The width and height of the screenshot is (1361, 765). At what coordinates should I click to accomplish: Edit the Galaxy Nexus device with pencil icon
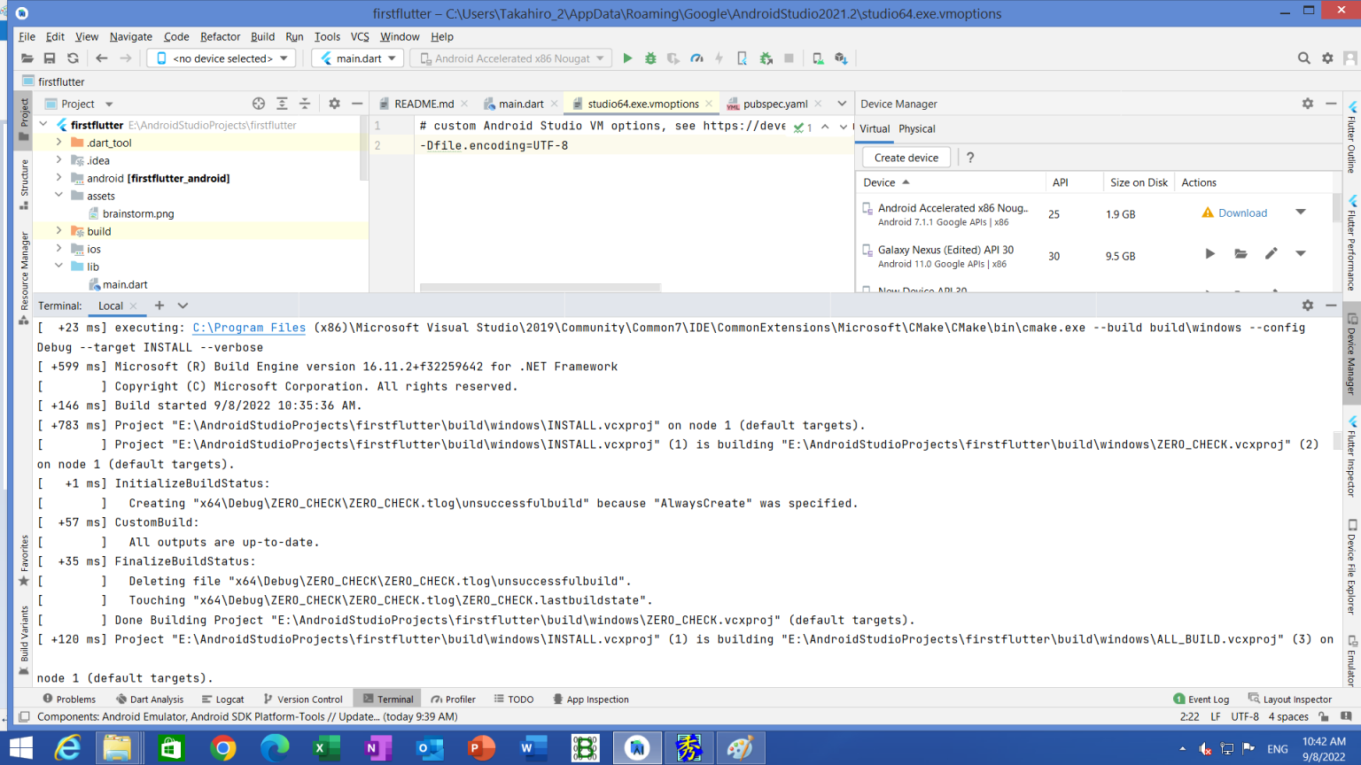pyautogui.click(x=1271, y=254)
